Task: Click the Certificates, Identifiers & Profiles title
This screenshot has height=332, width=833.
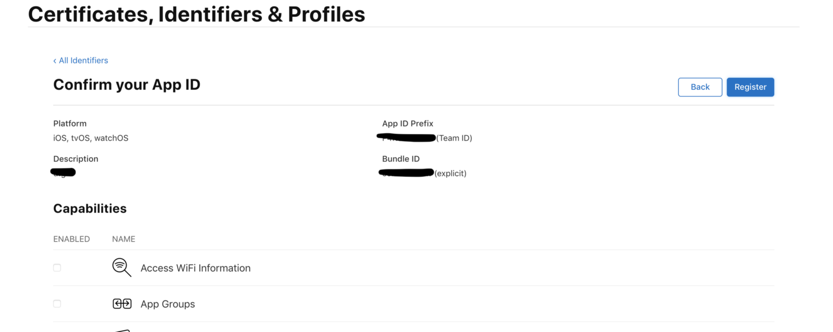Action: pos(196,14)
